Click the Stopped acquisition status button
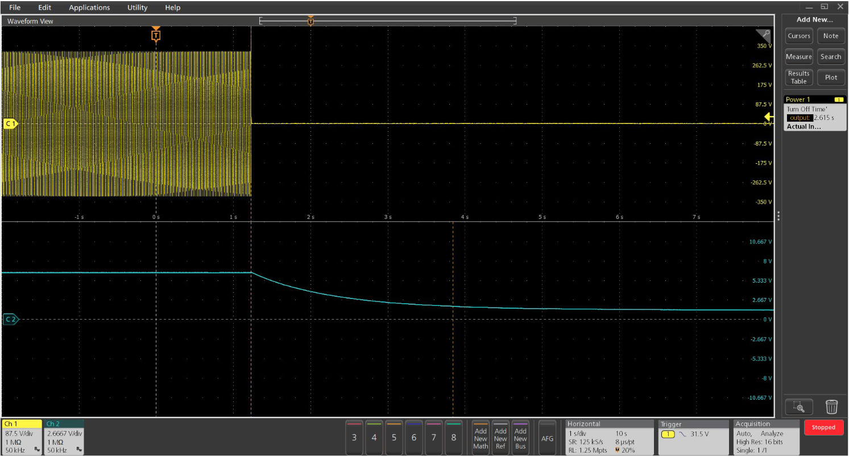Screen dimensions: 849x456 823,427
